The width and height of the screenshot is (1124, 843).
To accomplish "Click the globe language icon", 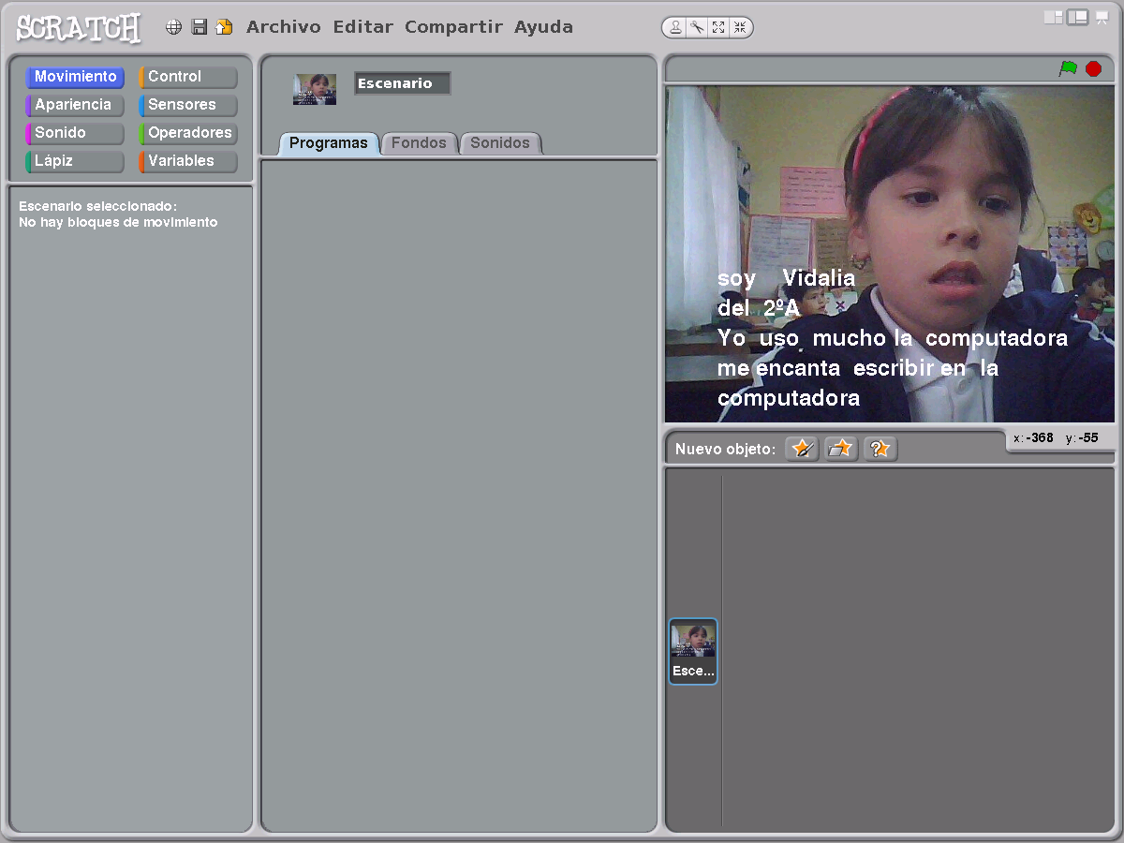I will 173,27.
